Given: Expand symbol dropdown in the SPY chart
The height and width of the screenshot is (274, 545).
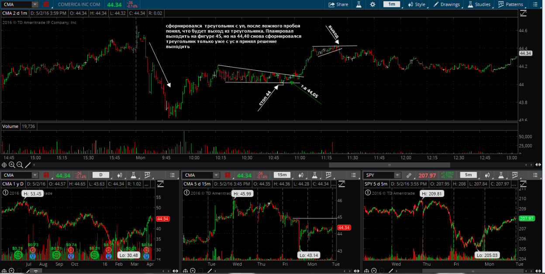Looking at the screenshot, I should pyautogui.click(x=397, y=175).
